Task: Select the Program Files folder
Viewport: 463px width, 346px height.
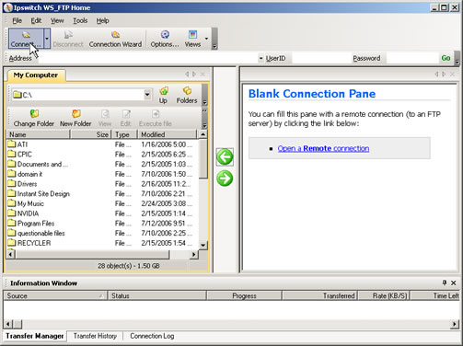Action: click(31, 223)
